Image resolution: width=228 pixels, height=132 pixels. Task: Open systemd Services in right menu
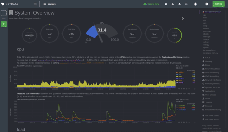(212, 87)
